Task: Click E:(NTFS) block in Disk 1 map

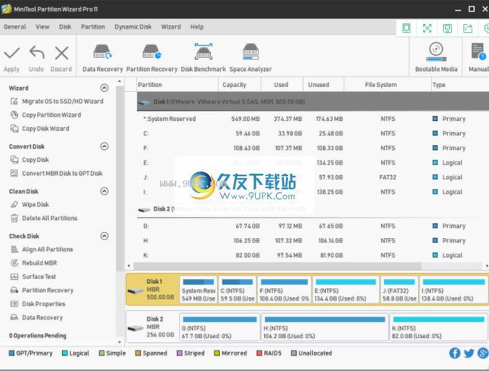Action: (346, 290)
